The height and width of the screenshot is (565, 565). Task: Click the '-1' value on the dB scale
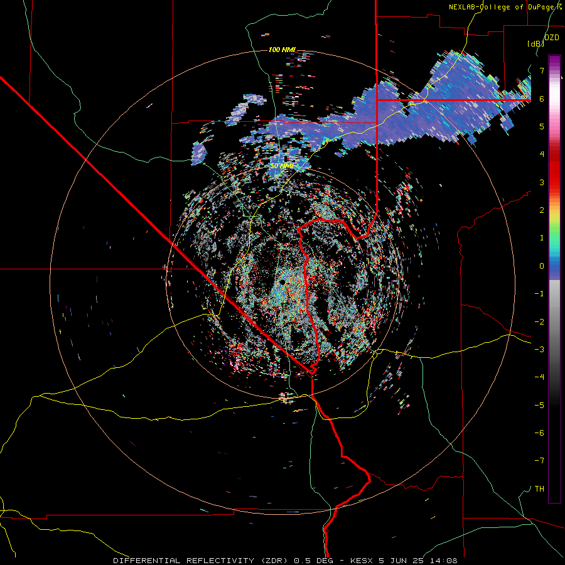coord(539,293)
